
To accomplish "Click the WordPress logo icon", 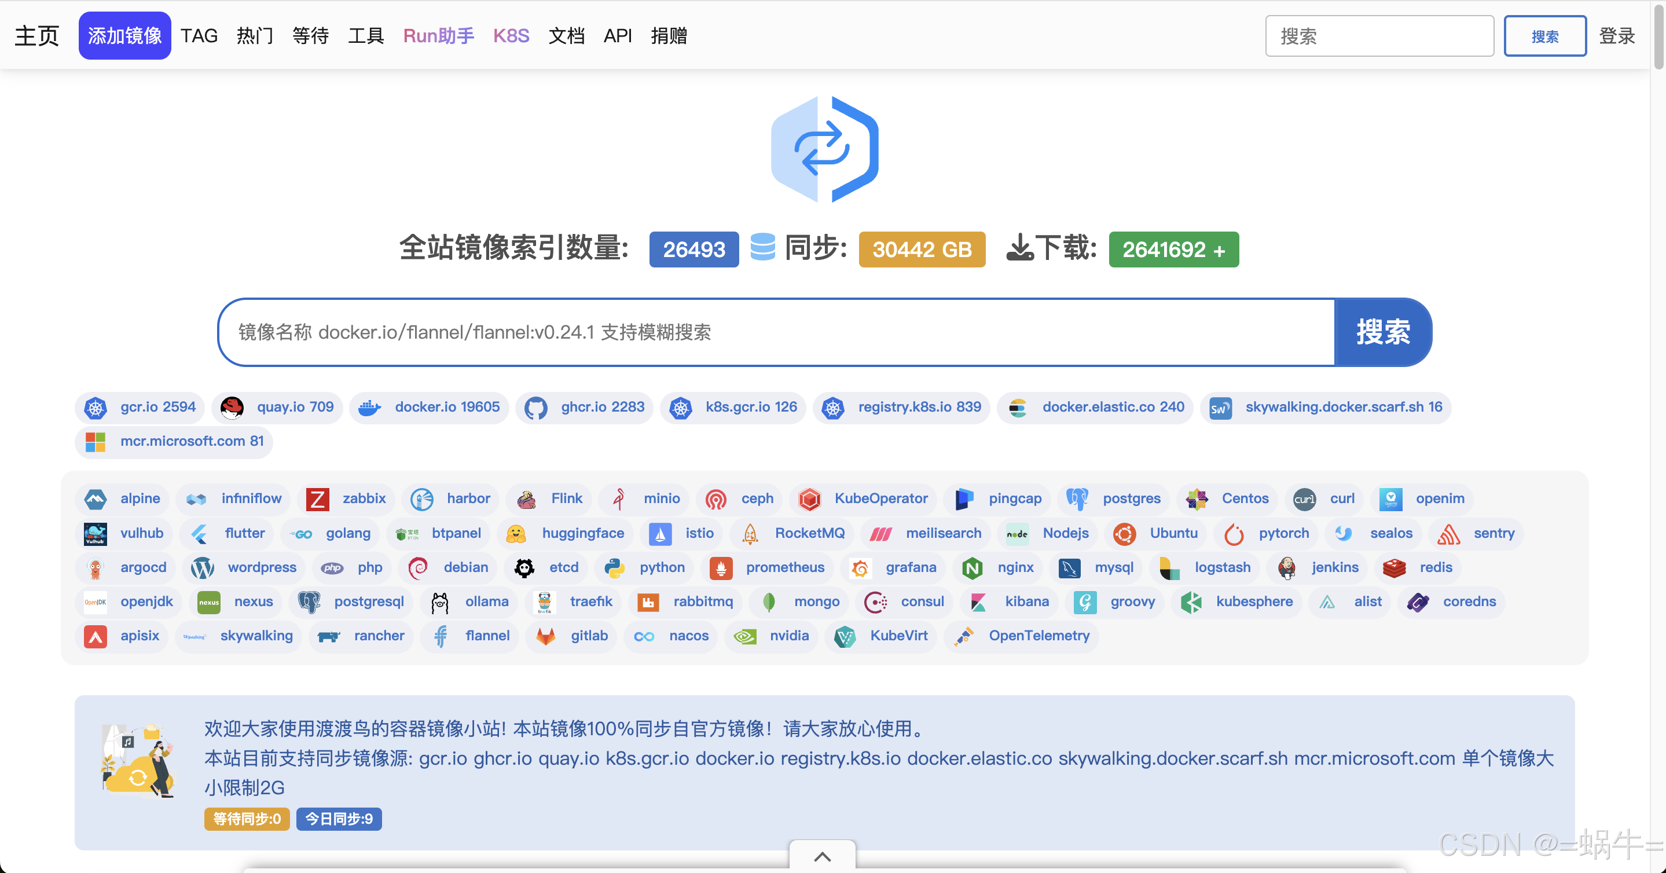I will [x=203, y=568].
